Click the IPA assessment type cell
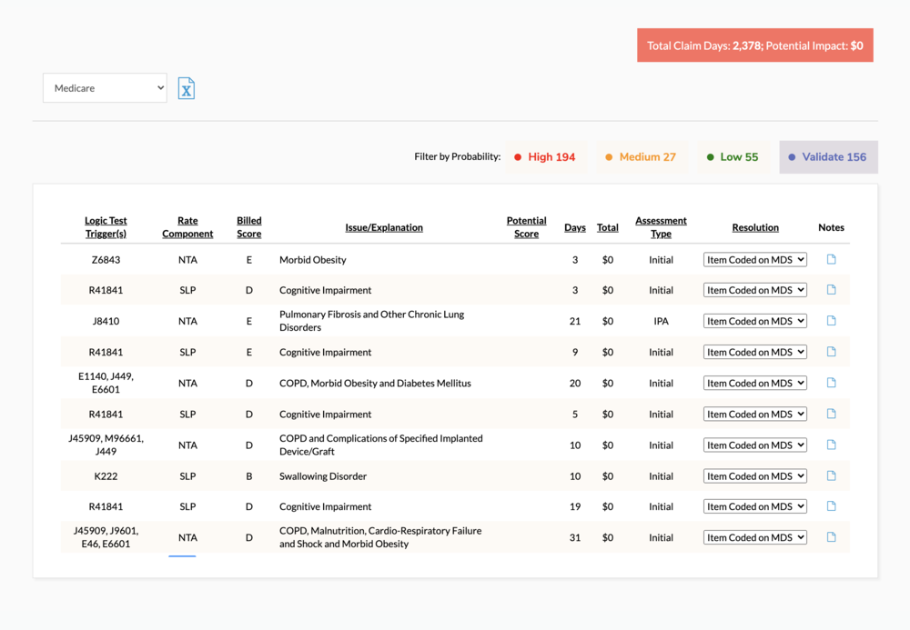 coord(661,321)
